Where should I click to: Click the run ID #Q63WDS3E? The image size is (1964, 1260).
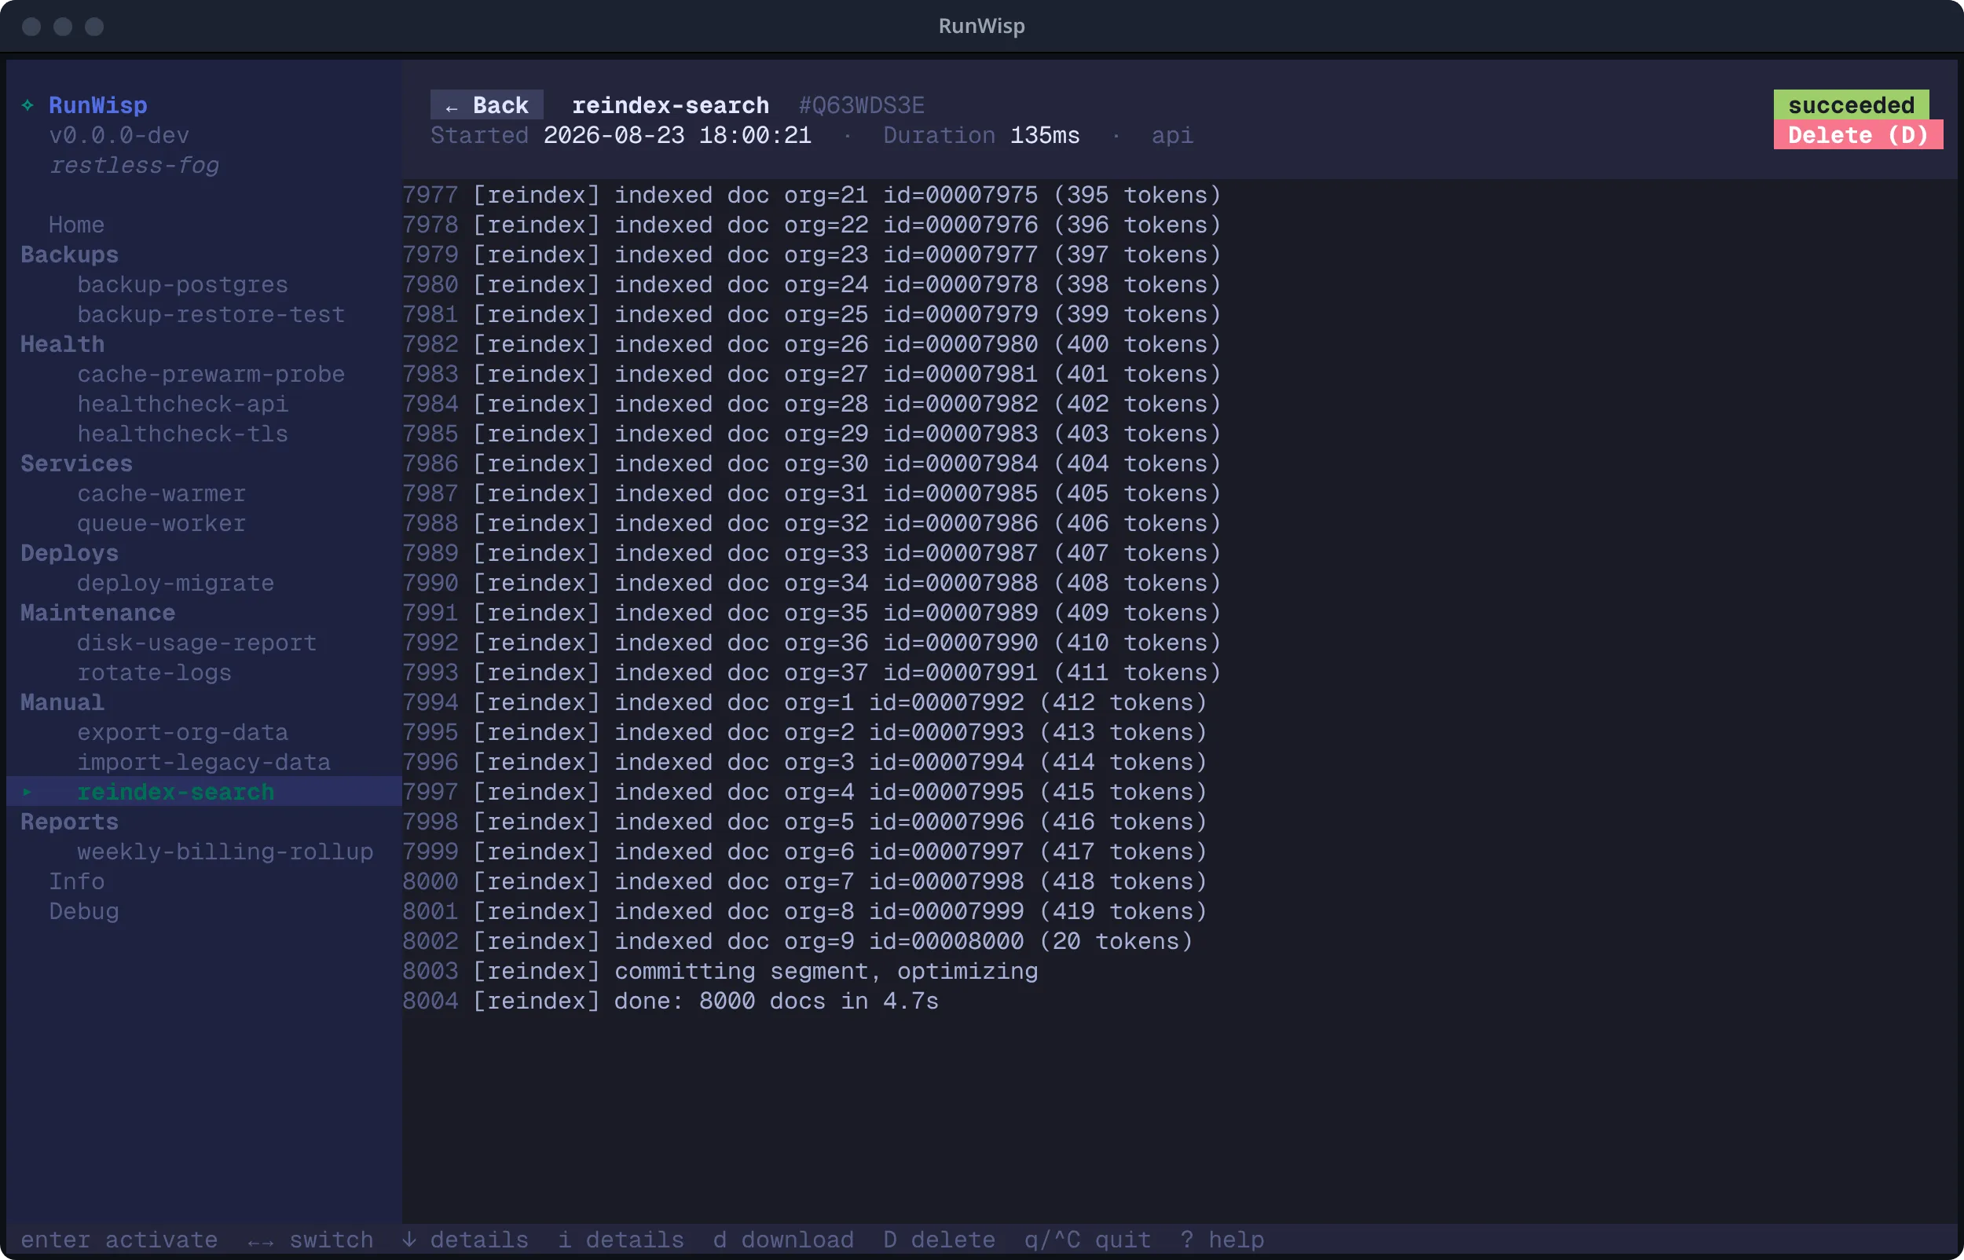pos(861,104)
